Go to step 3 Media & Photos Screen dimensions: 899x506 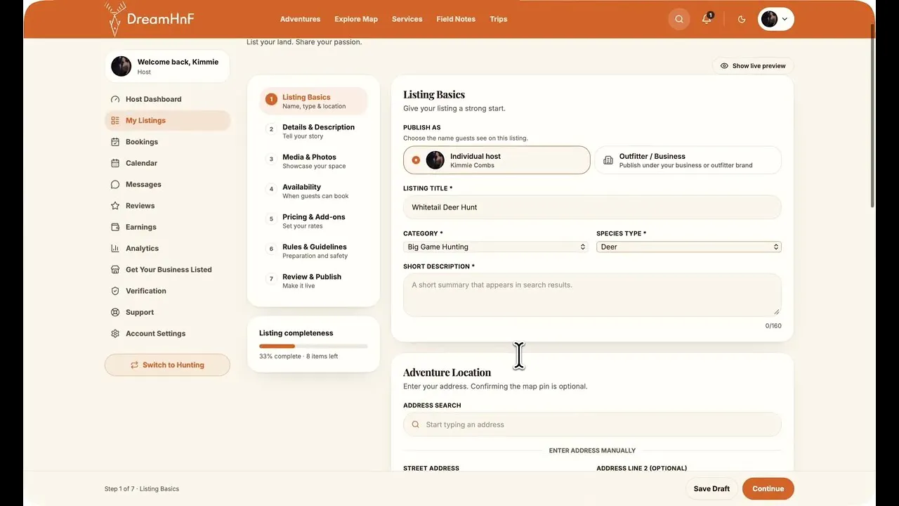click(x=314, y=162)
